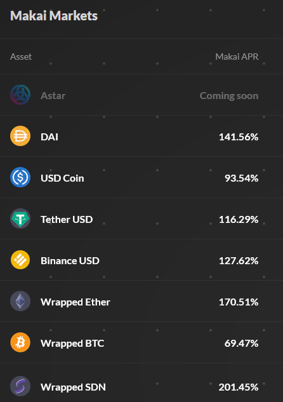The image size is (283, 402).
Task: Click the Makai Markets heading
Action: [54, 16]
